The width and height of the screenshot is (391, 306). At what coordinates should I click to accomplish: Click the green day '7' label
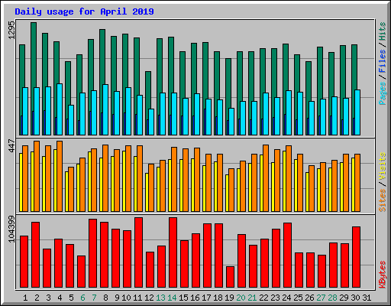(x=94, y=298)
